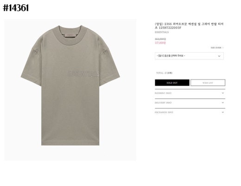Click the down arrow in the option select box
Viewport: 241px width, 186px height.
click(x=219, y=56)
